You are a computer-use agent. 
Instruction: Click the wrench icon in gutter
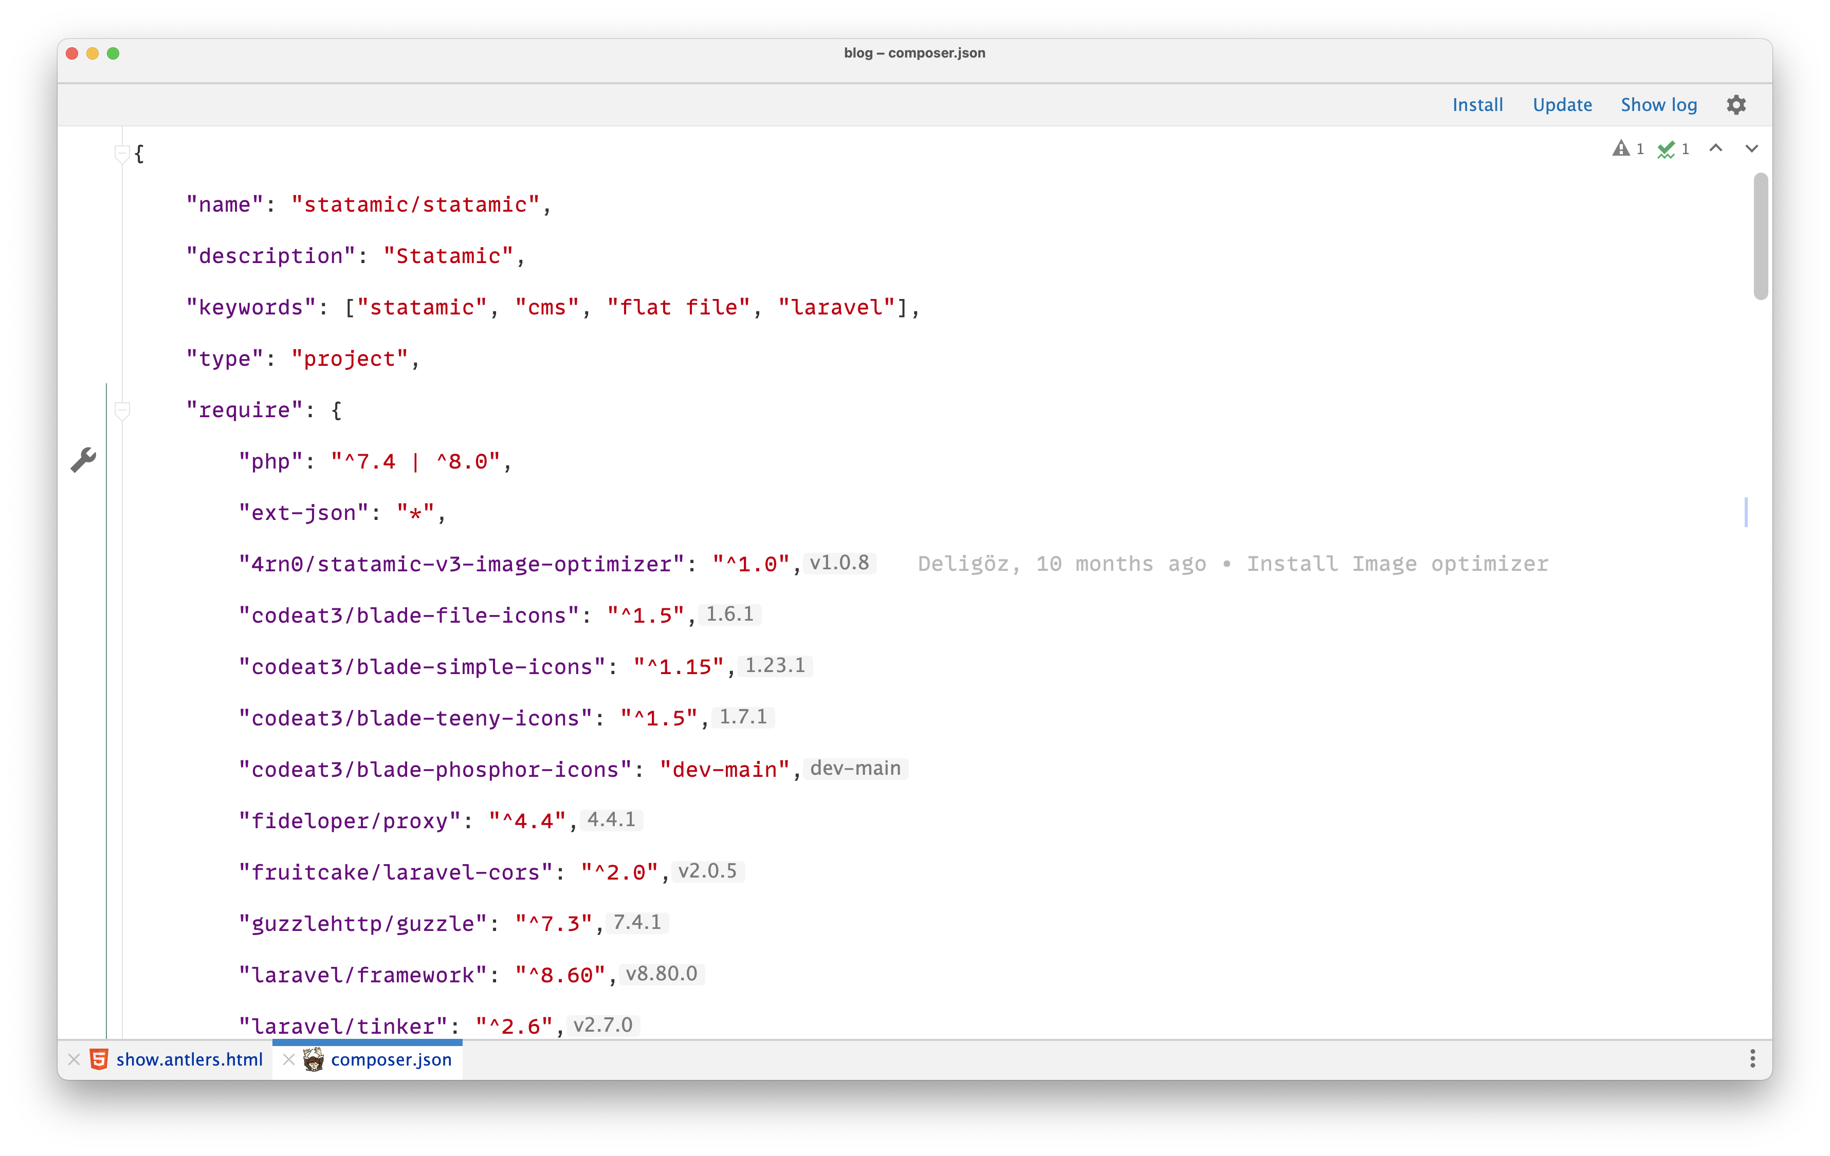(83, 459)
